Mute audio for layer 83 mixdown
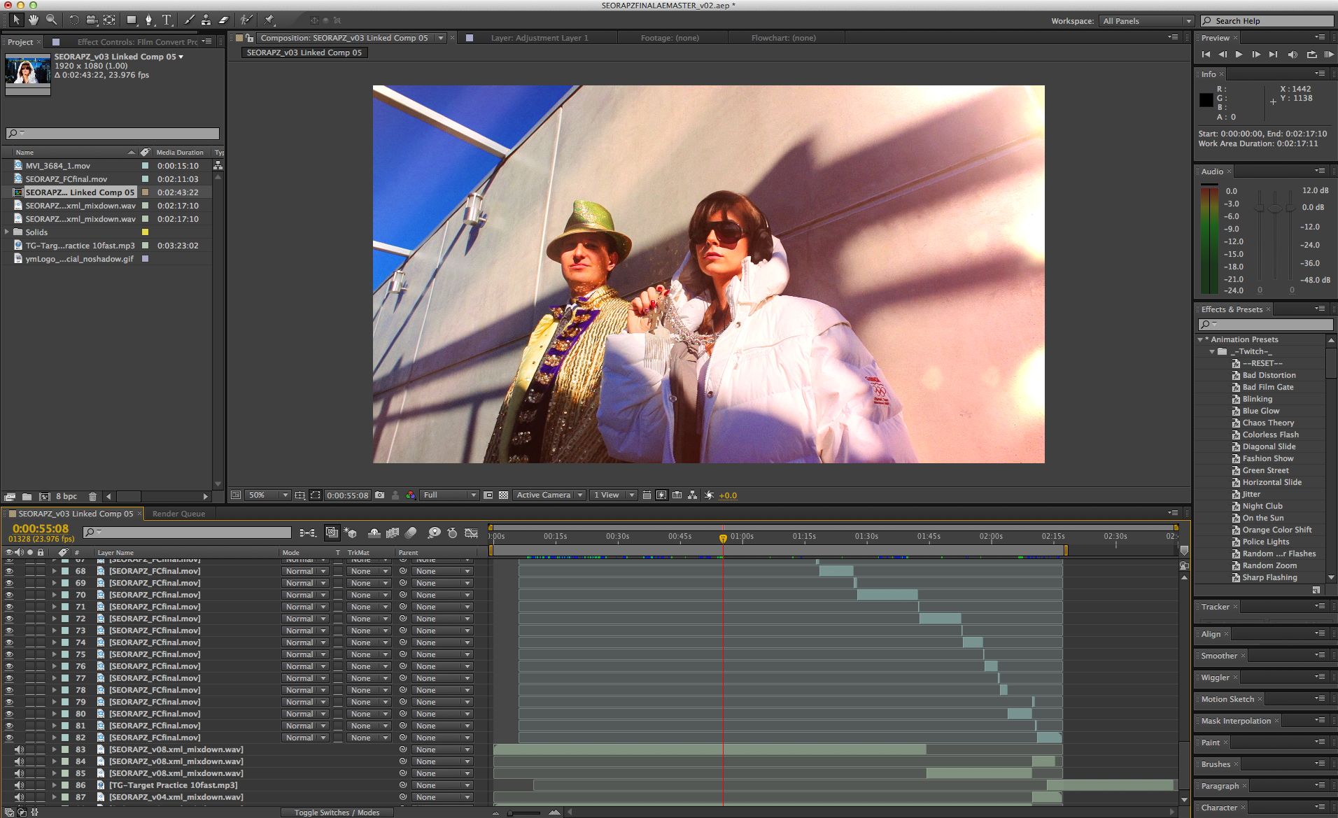 point(19,749)
